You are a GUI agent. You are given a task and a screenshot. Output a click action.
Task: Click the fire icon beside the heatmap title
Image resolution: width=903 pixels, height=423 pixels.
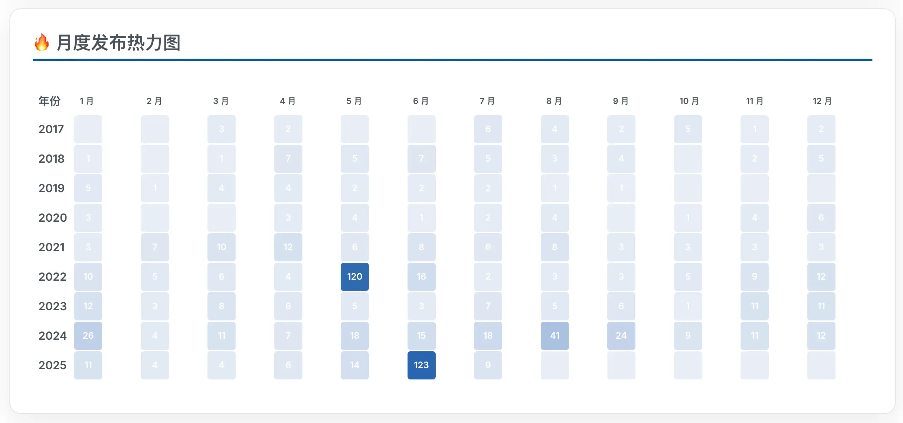[x=41, y=43]
